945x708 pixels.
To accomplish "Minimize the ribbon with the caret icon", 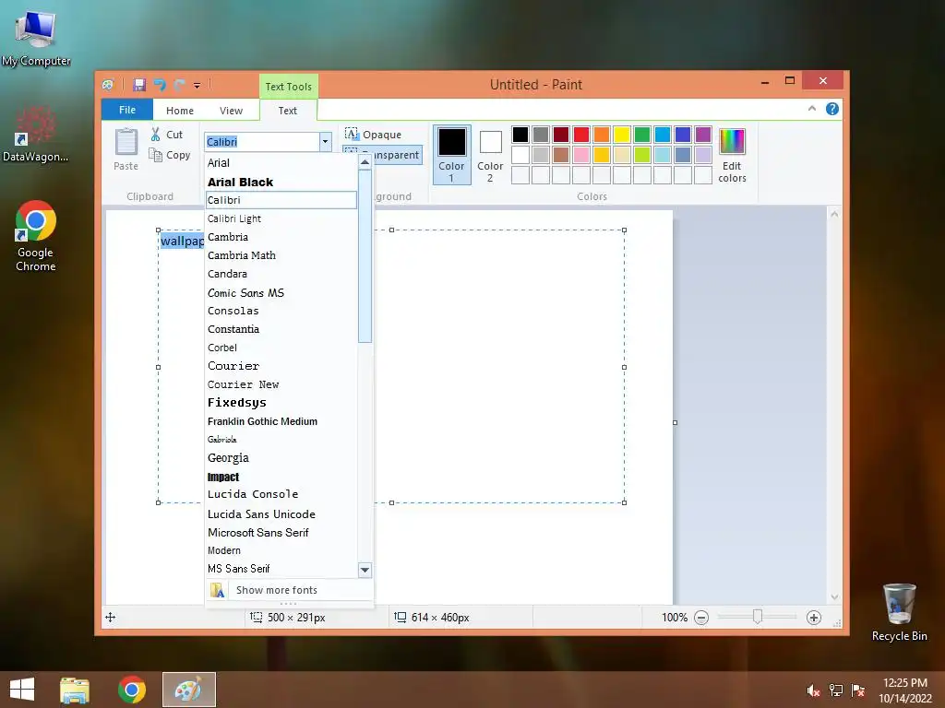I will pyautogui.click(x=812, y=109).
